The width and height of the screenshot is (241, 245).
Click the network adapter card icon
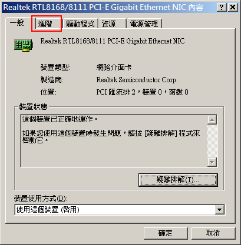point(24,45)
